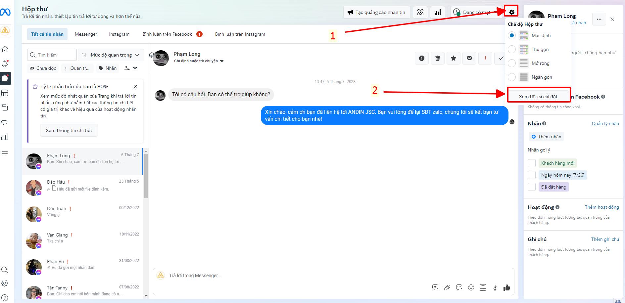625x303 pixels.
Task: Open the Mức độ quan trọng sort dropdown
Action: pos(111,55)
